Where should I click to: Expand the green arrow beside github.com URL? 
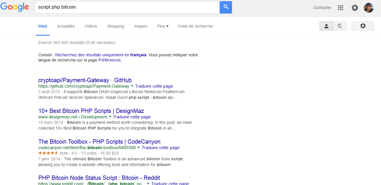click(132, 86)
